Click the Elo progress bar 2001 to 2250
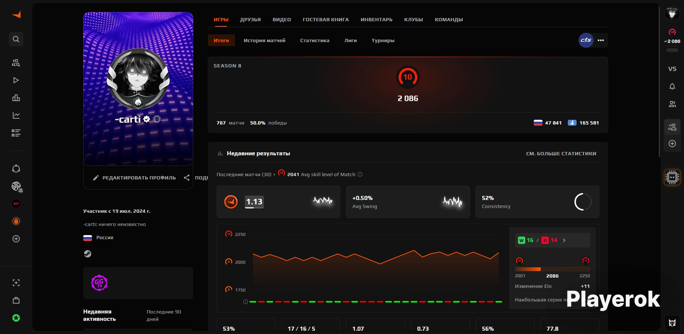 click(552, 269)
